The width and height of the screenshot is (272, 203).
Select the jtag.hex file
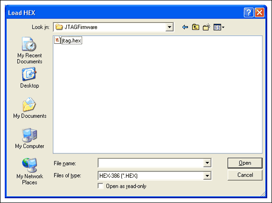(71, 41)
